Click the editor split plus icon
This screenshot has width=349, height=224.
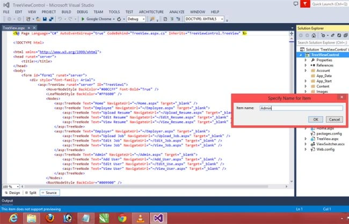tap(292, 33)
